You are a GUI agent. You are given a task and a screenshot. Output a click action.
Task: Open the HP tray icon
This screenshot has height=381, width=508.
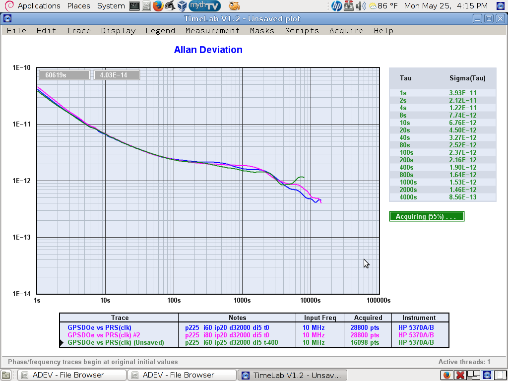tap(337, 6)
